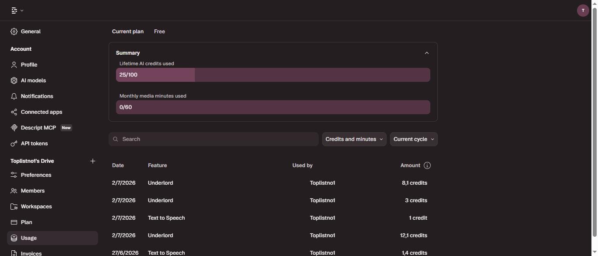This screenshot has height=256, width=598.
Task: Click the Preferences sliders icon
Action: pyautogui.click(x=14, y=175)
